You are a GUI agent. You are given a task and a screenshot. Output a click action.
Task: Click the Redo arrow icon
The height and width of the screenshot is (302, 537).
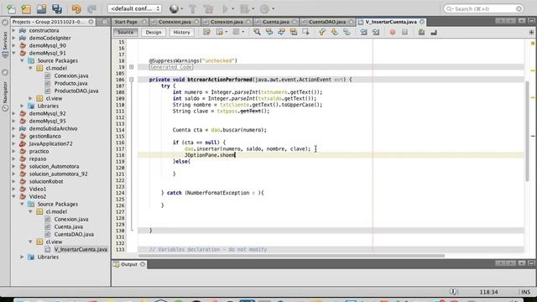pos(91,9)
